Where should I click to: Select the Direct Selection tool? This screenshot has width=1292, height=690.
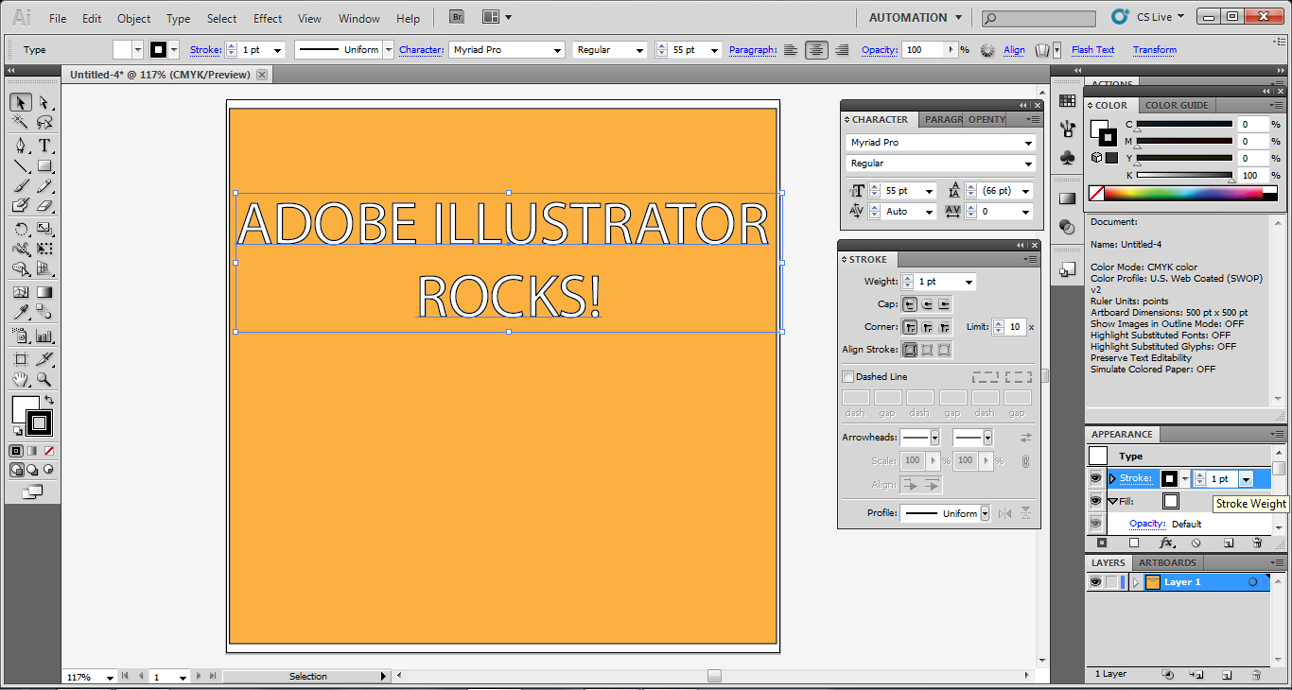(x=44, y=102)
